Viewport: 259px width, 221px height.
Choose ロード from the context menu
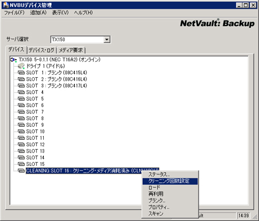click(170, 188)
